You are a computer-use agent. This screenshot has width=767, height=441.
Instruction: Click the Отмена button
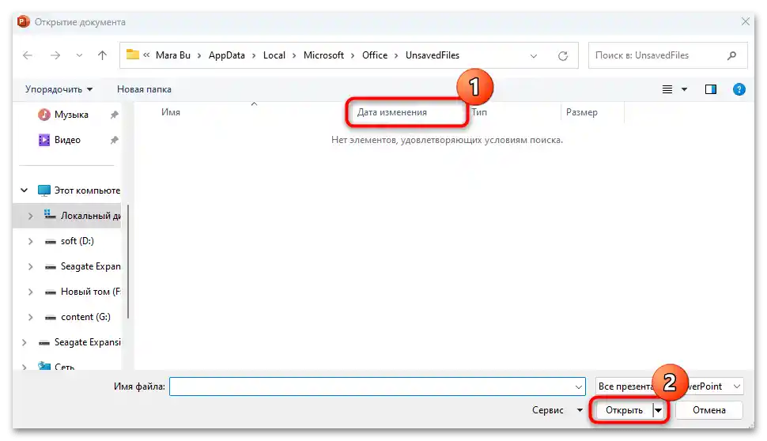pos(708,411)
